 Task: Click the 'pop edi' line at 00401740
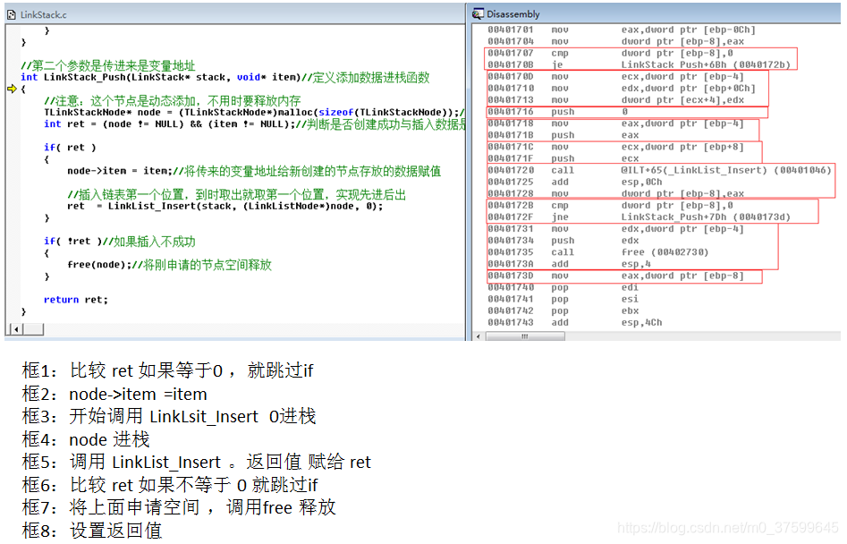tap(563, 287)
